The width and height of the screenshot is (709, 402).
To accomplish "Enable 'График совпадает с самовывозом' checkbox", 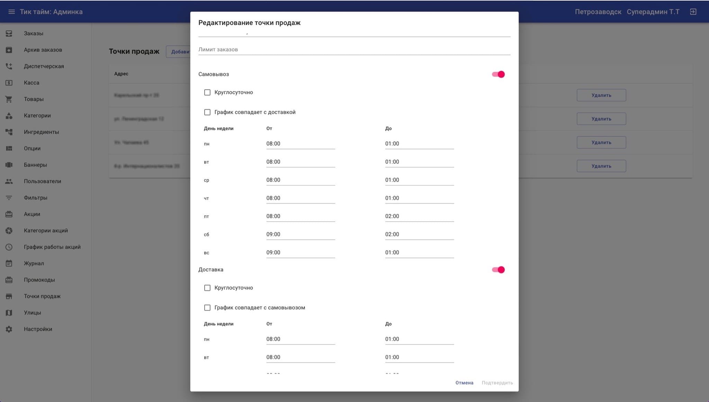I will coord(207,307).
